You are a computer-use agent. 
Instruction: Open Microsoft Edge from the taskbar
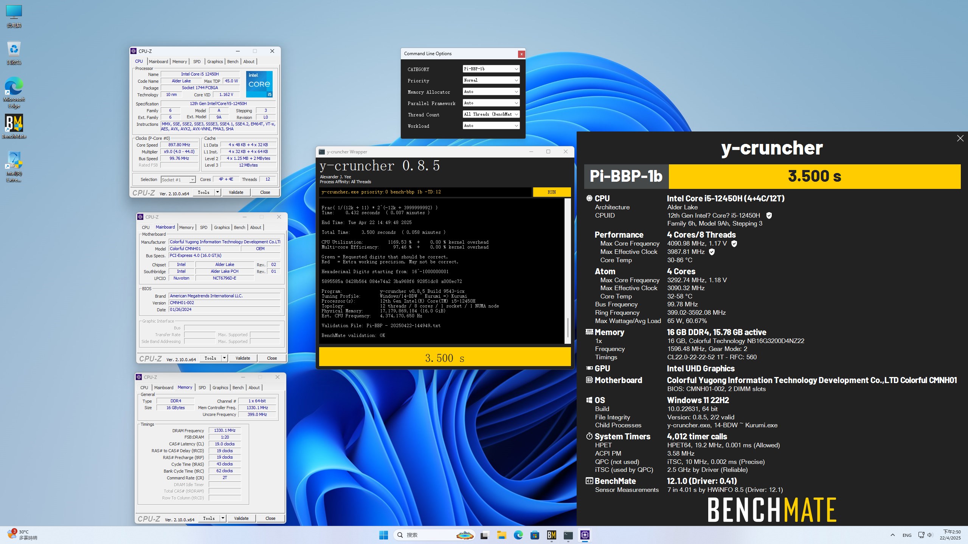point(518,535)
